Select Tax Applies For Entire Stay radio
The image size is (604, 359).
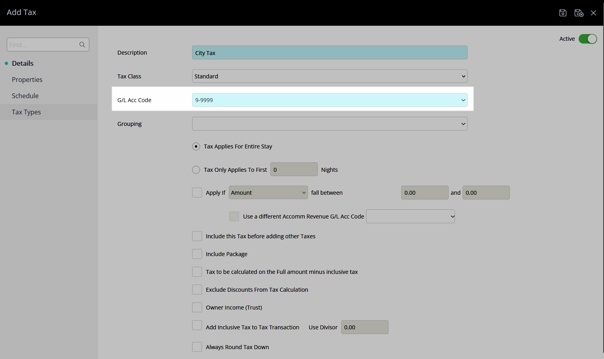point(196,146)
